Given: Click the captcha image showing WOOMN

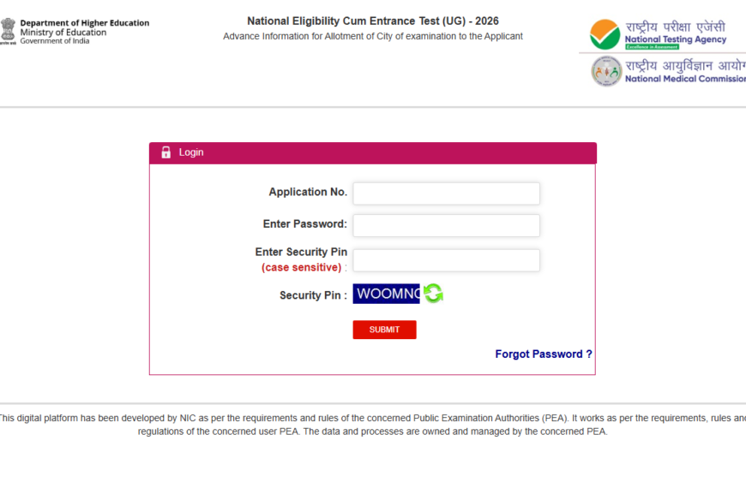Looking at the screenshot, I should click(387, 294).
